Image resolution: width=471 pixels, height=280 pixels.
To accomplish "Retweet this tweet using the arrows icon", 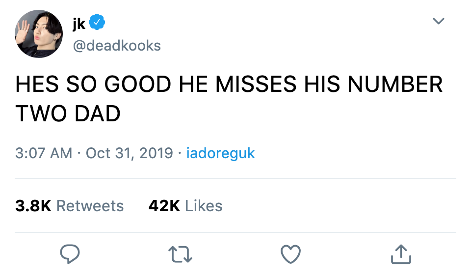I will point(180,254).
